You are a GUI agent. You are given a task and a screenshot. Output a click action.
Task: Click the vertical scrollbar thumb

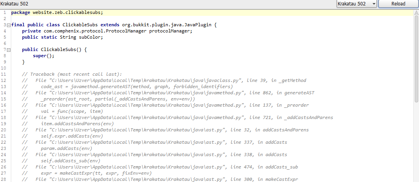(x=416, y=59)
